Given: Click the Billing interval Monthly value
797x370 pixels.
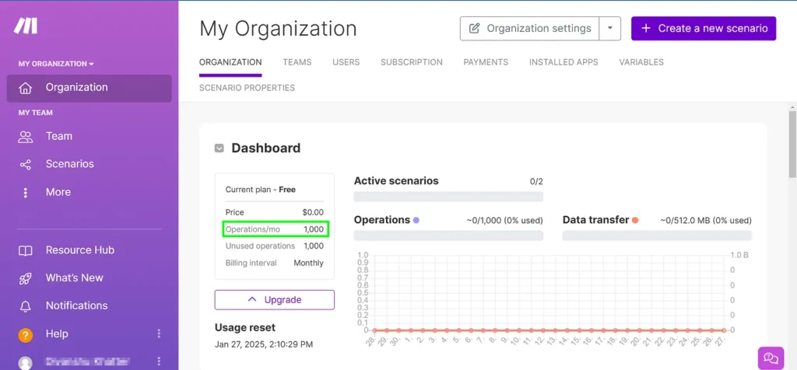Looking at the screenshot, I should click(x=308, y=264).
